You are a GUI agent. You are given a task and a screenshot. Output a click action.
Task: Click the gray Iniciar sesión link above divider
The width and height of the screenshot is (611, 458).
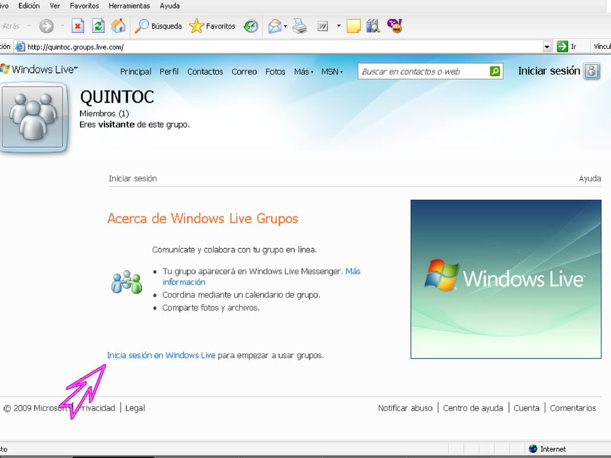click(132, 178)
